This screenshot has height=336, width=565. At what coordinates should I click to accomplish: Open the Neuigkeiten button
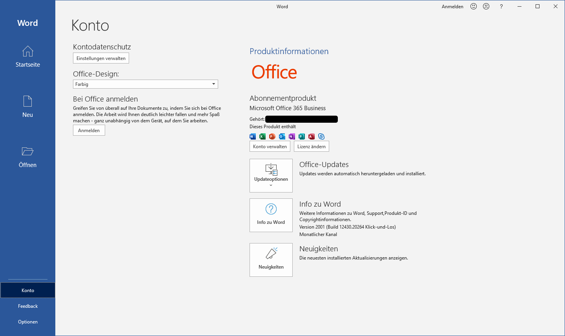271,260
